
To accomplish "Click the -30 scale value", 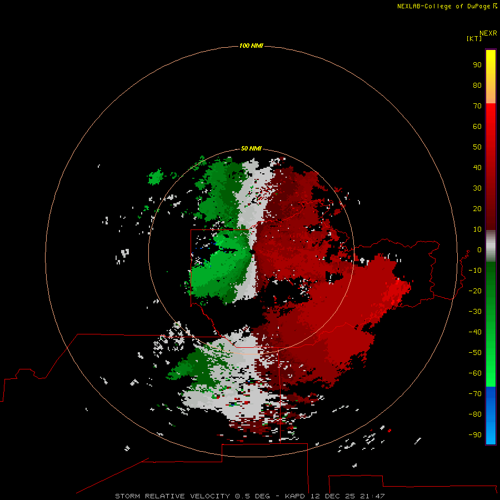I will coord(475,312).
